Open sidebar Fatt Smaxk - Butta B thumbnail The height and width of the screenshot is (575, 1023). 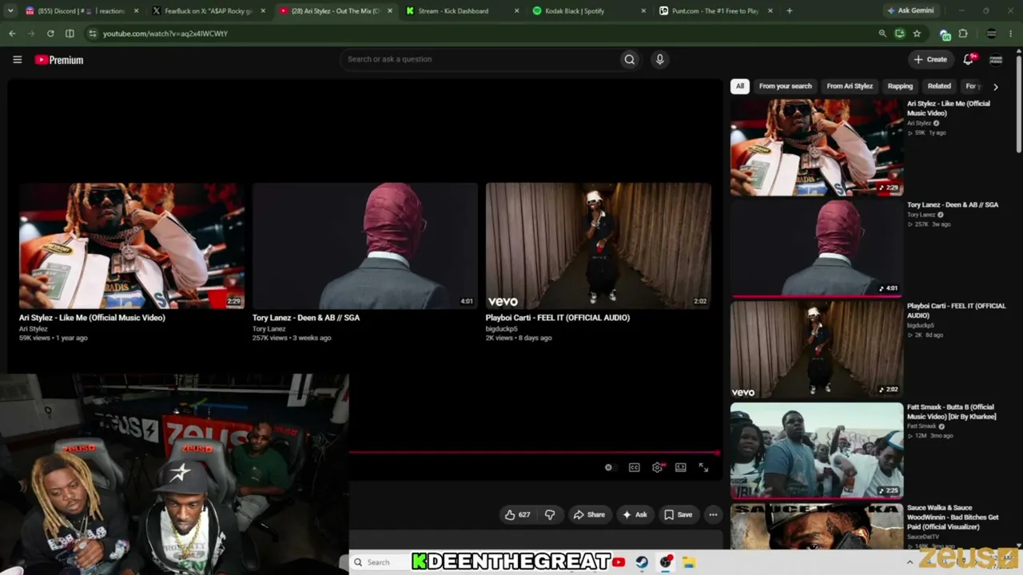click(817, 450)
